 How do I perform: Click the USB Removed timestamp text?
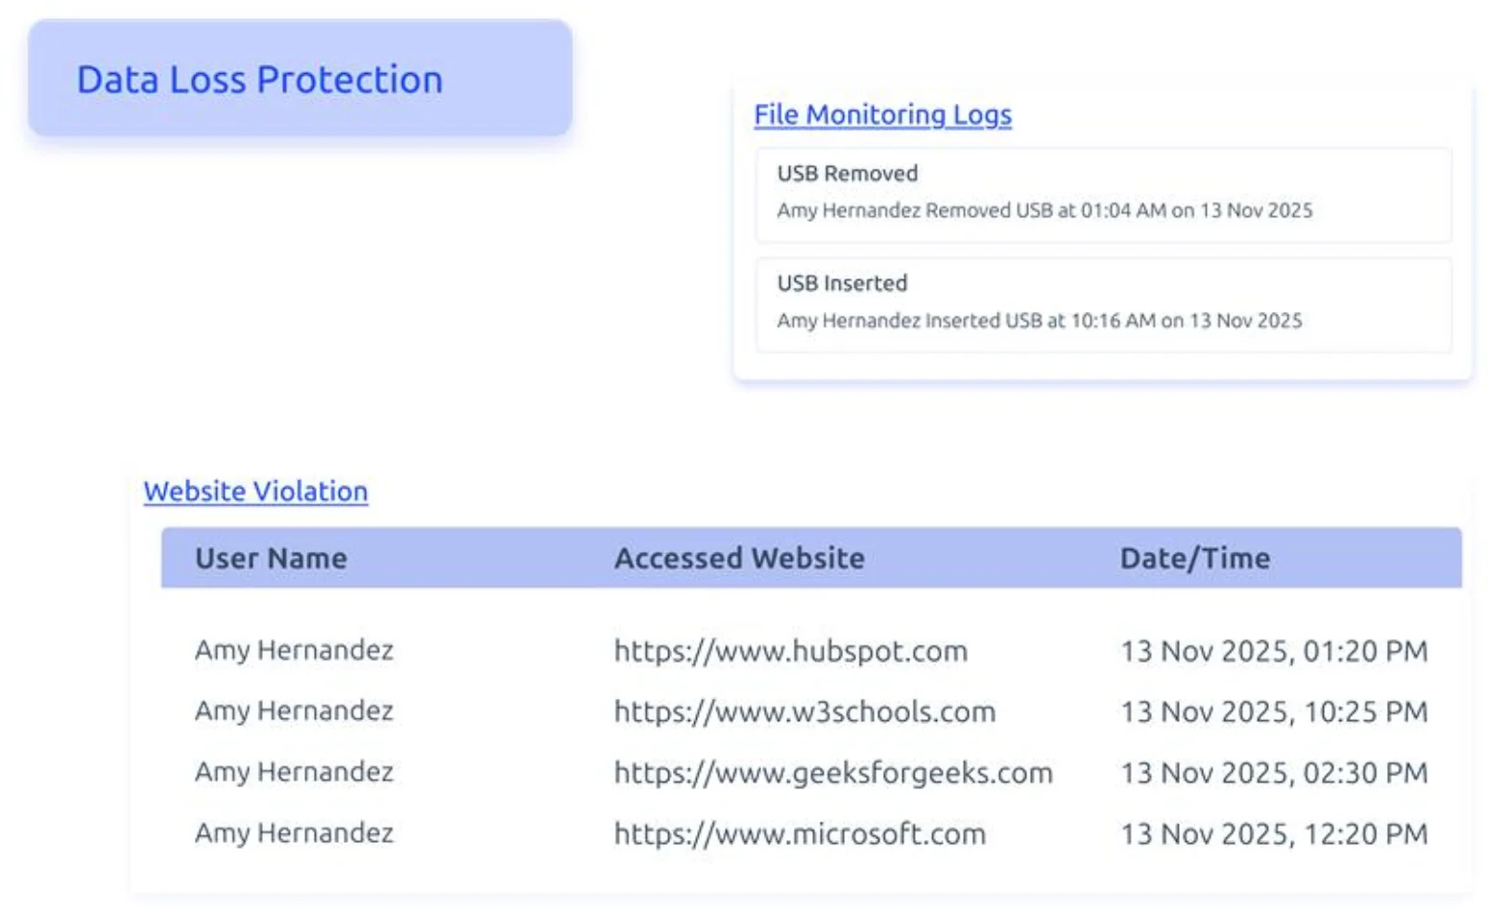[x=1045, y=210]
